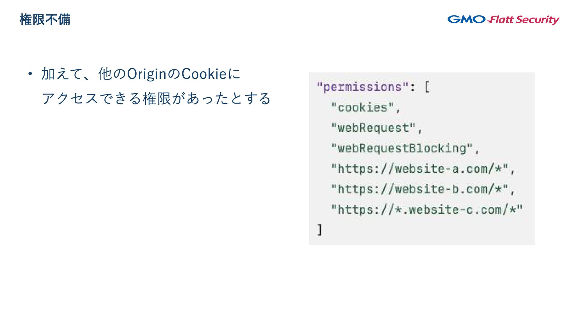579x326 pixels.
Task: Click 他の in the first bullet line
Action: pos(112,74)
